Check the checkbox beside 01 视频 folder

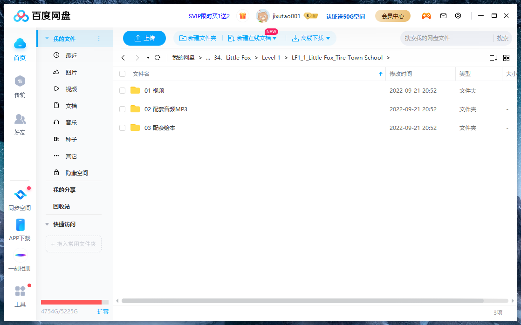click(x=122, y=90)
